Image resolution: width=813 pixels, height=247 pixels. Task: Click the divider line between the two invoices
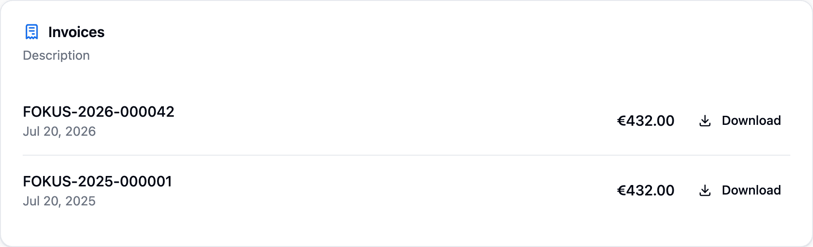pos(406,155)
